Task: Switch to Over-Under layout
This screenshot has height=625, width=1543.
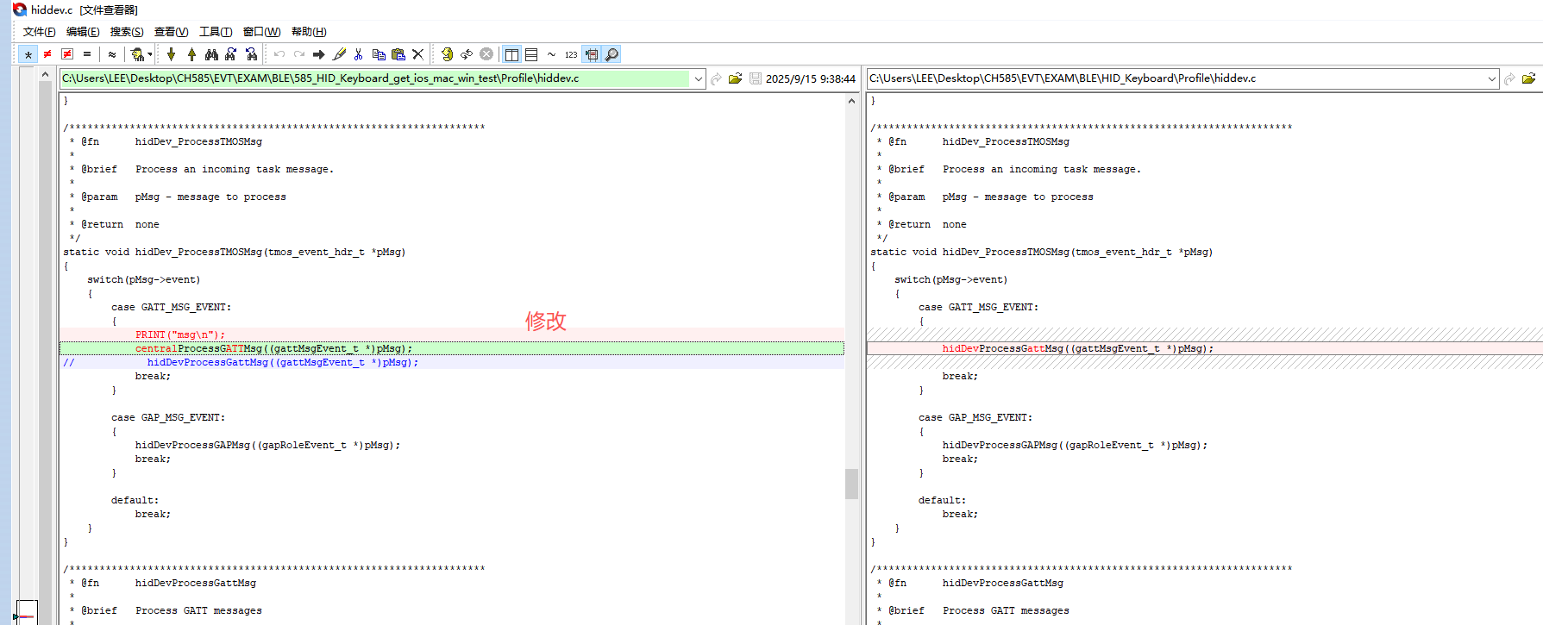Action: point(531,54)
